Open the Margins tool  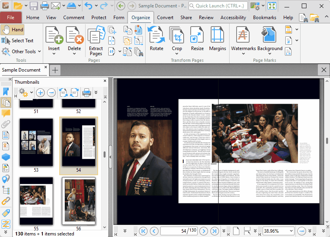[217, 39]
